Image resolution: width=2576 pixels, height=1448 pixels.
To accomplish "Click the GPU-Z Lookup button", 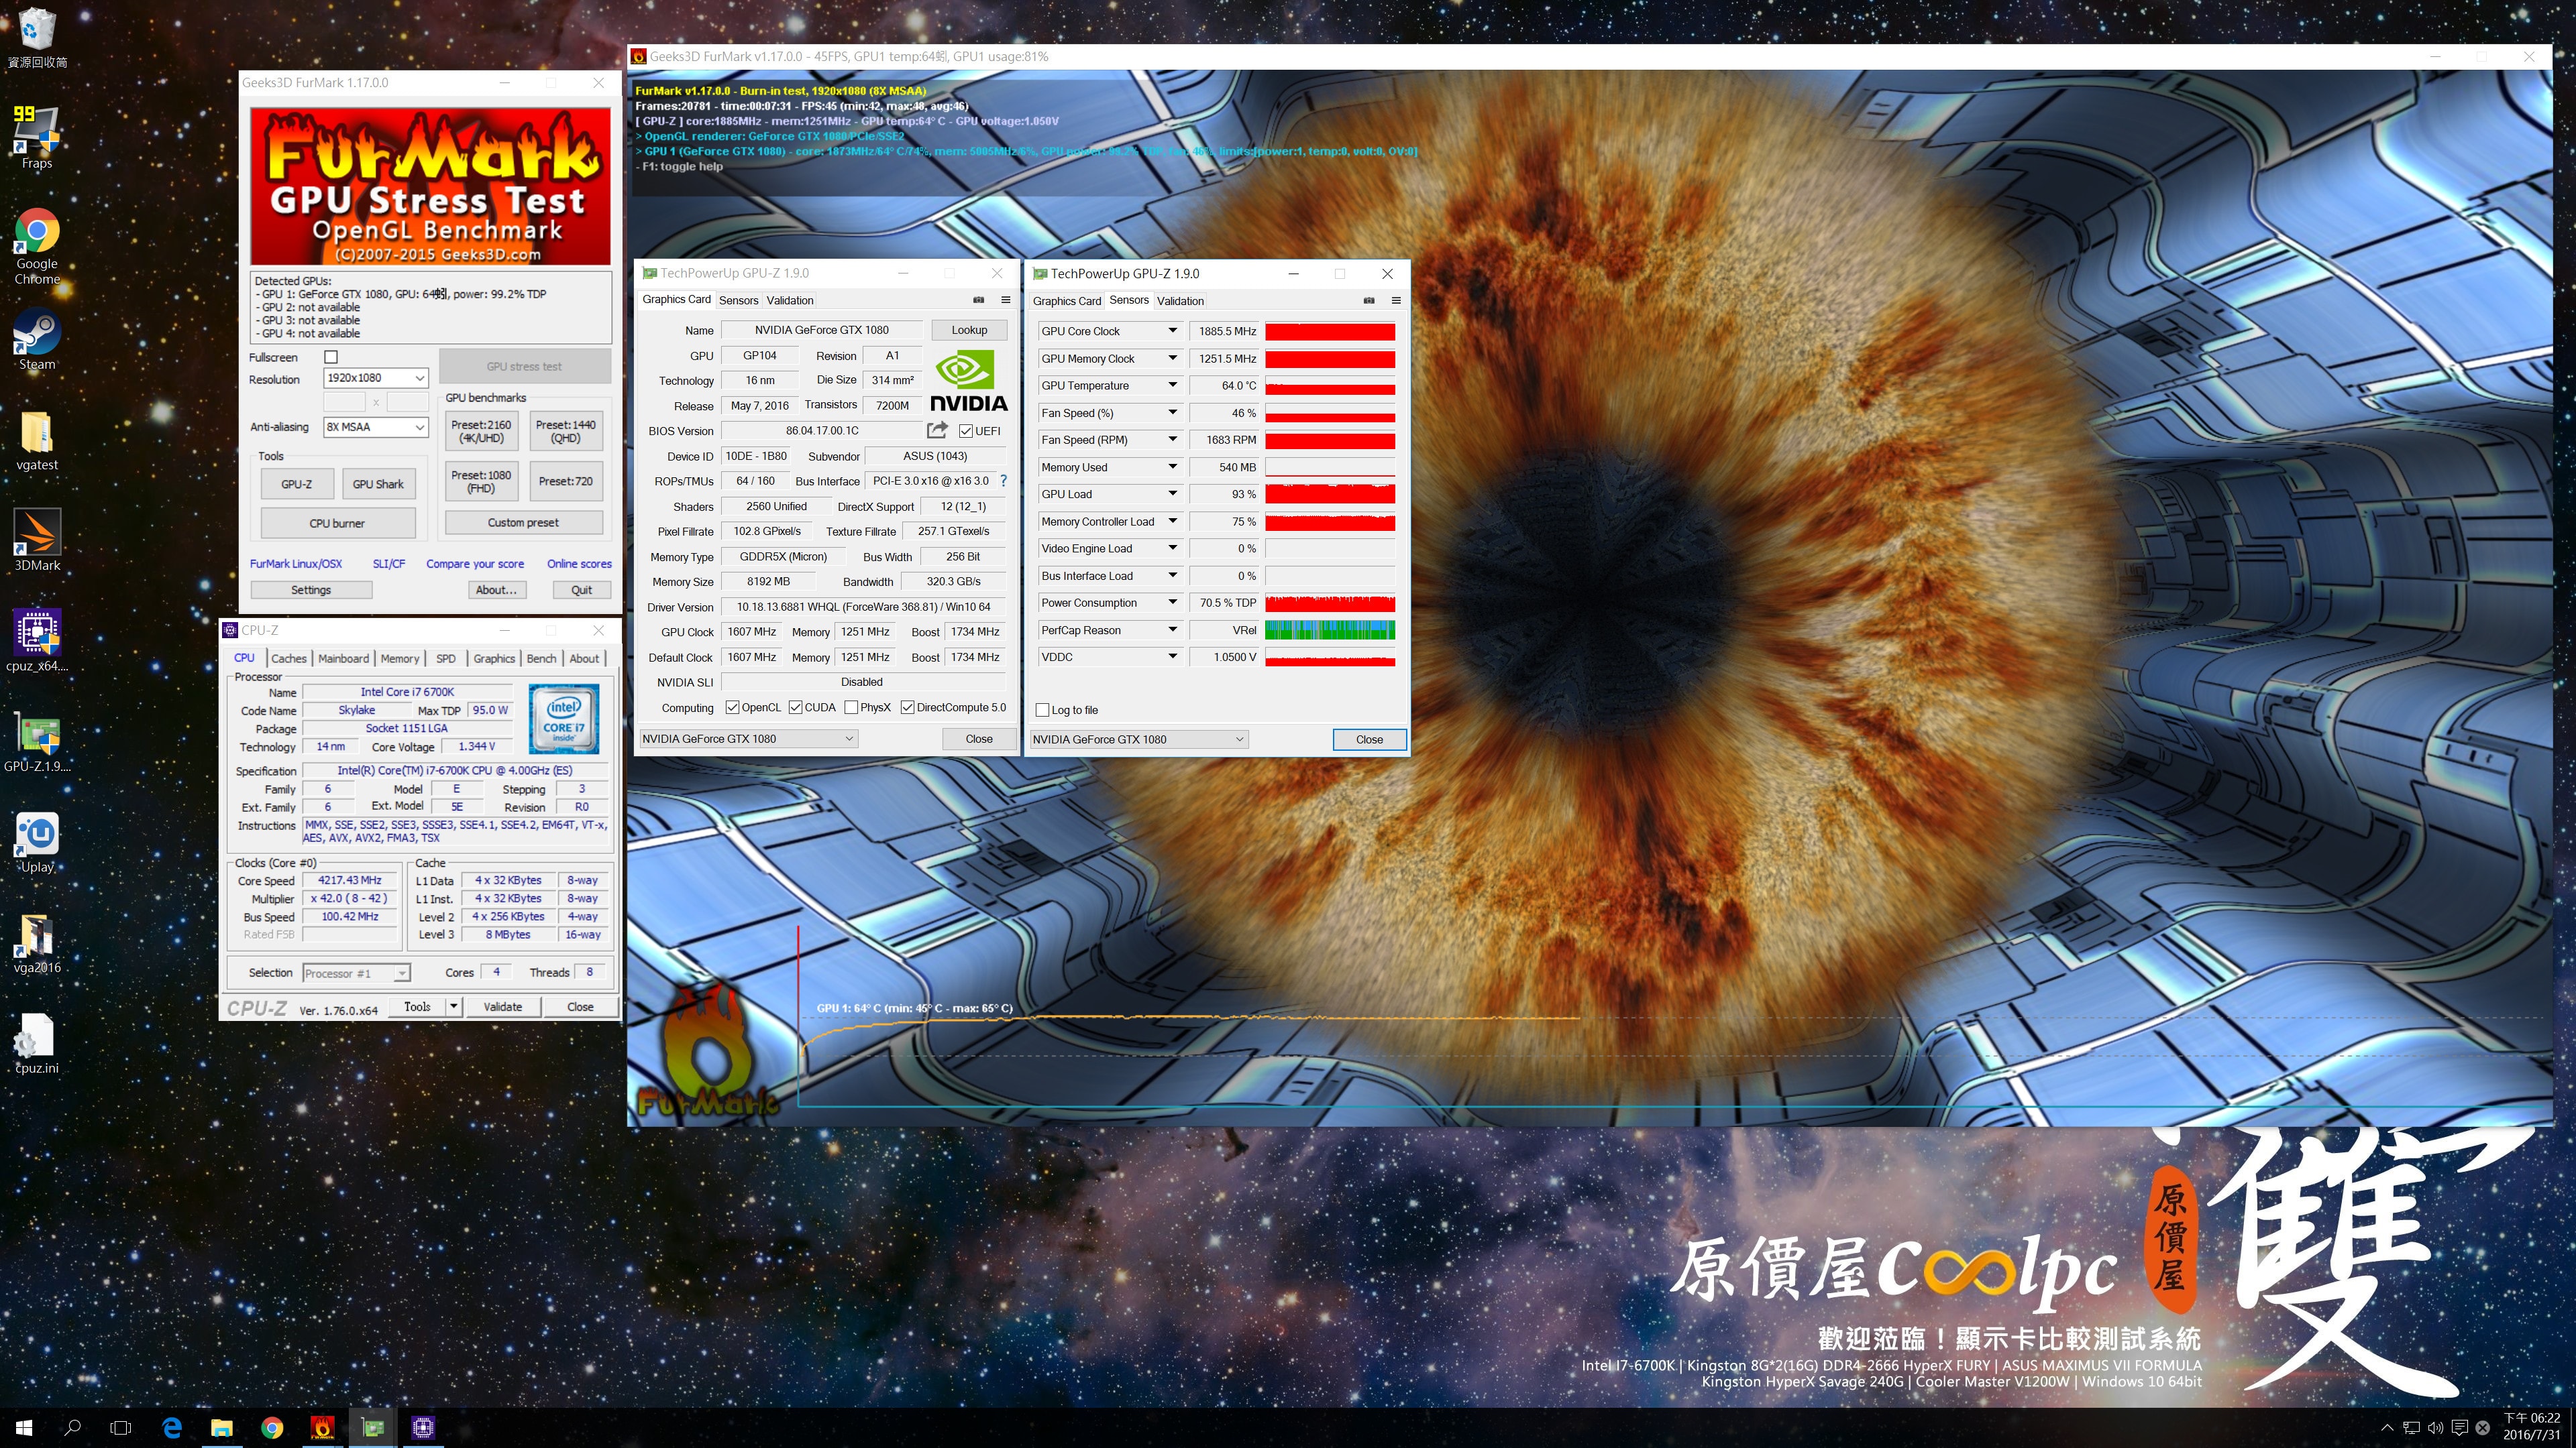I will [x=969, y=330].
